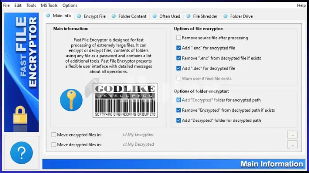309x173 pixels.
Task: Browse for the My Encrypted folder path
Action: (x=292, y=135)
